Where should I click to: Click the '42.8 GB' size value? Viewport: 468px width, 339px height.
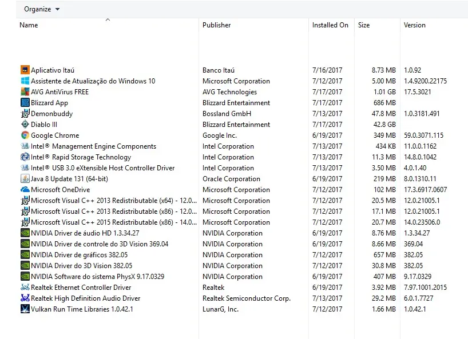click(x=384, y=124)
